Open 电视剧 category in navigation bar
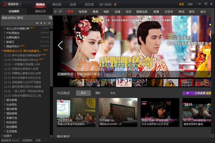 coord(83,12)
